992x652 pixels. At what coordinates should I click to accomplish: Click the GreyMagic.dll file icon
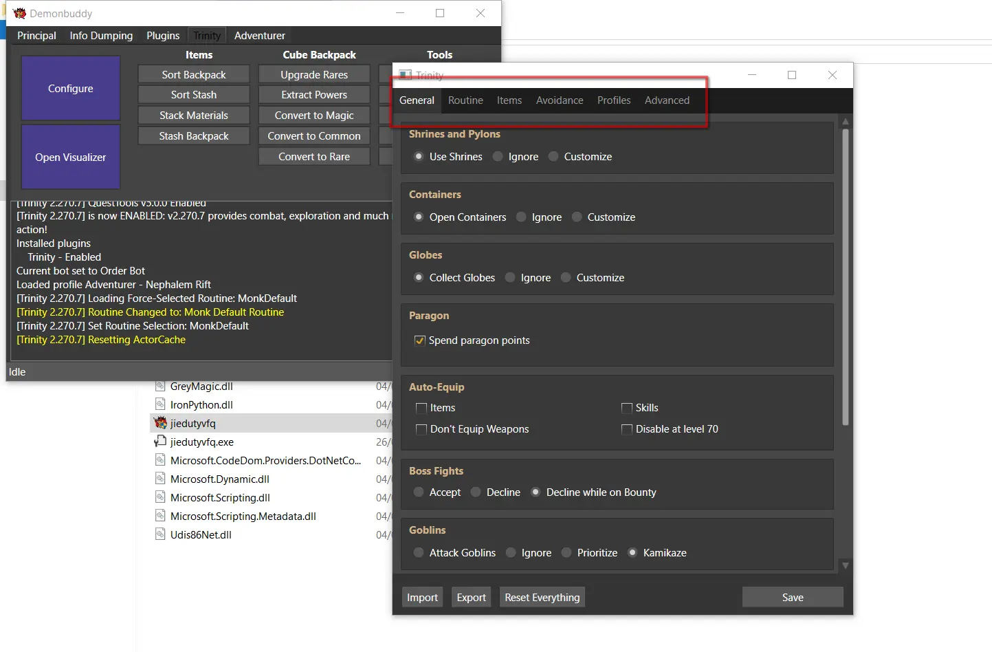point(161,386)
